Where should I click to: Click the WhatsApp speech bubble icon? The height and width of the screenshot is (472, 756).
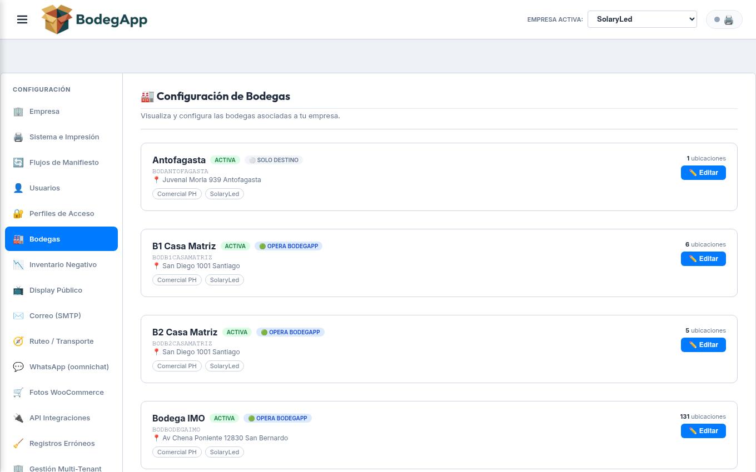(x=18, y=367)
